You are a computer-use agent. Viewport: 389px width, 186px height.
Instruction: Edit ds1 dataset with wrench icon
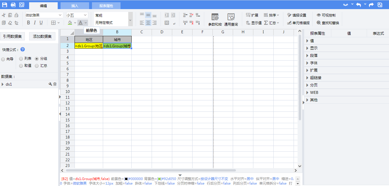coord(50,84)
